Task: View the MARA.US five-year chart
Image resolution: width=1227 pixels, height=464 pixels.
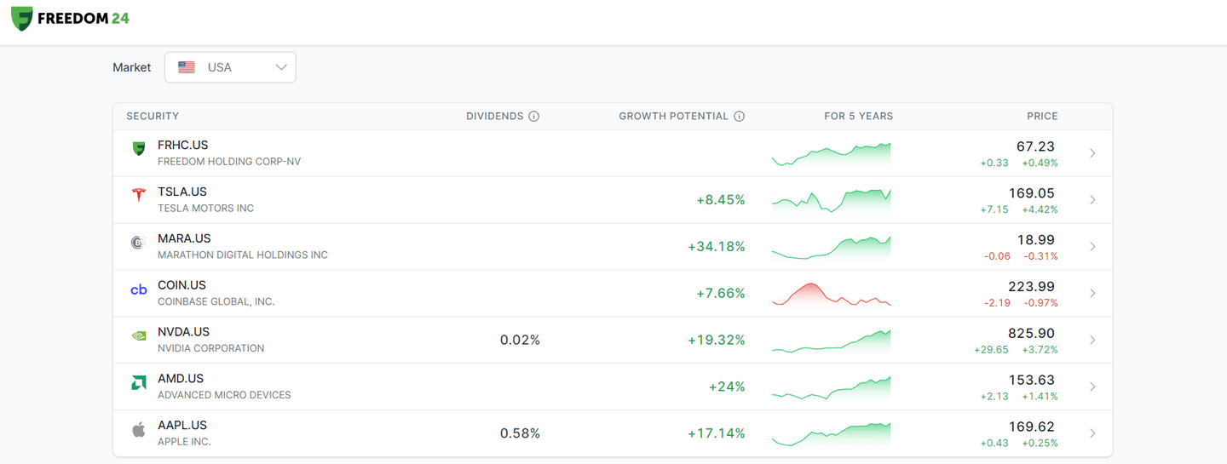Action: pos(831,247)
